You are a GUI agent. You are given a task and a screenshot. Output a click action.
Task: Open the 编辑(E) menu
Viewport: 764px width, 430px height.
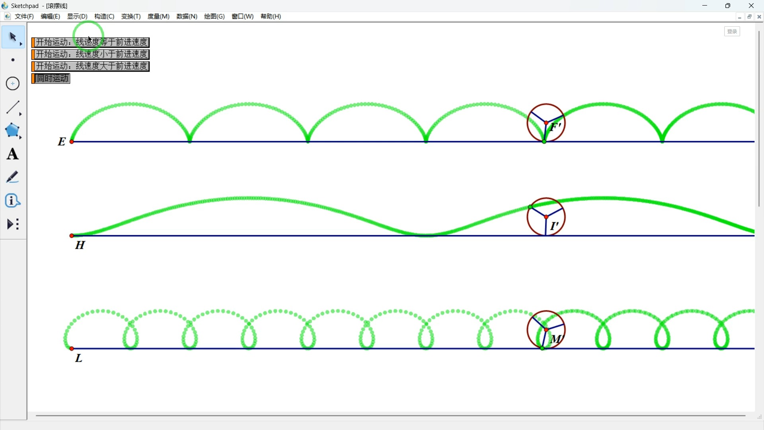click(x=51, y=16)
